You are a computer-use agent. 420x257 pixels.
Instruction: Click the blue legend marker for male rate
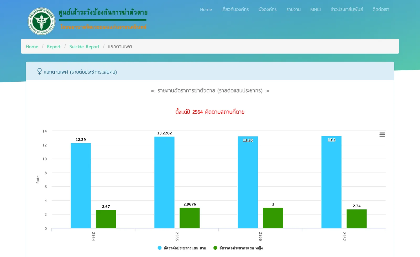(160, 248)
